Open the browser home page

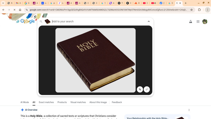(20, 10)
